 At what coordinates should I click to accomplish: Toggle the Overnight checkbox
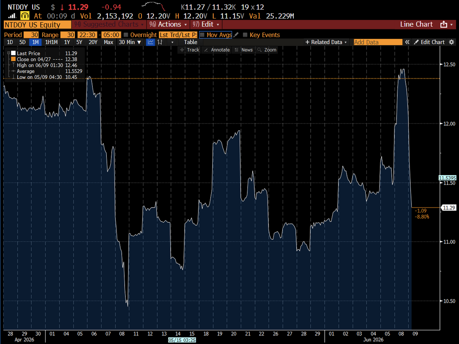pyautogui.click(x=126, y=35)
